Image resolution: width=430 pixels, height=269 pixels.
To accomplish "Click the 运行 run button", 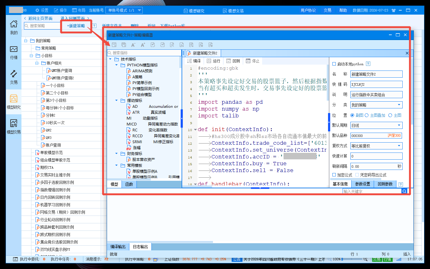I will [x=213, y=61].
